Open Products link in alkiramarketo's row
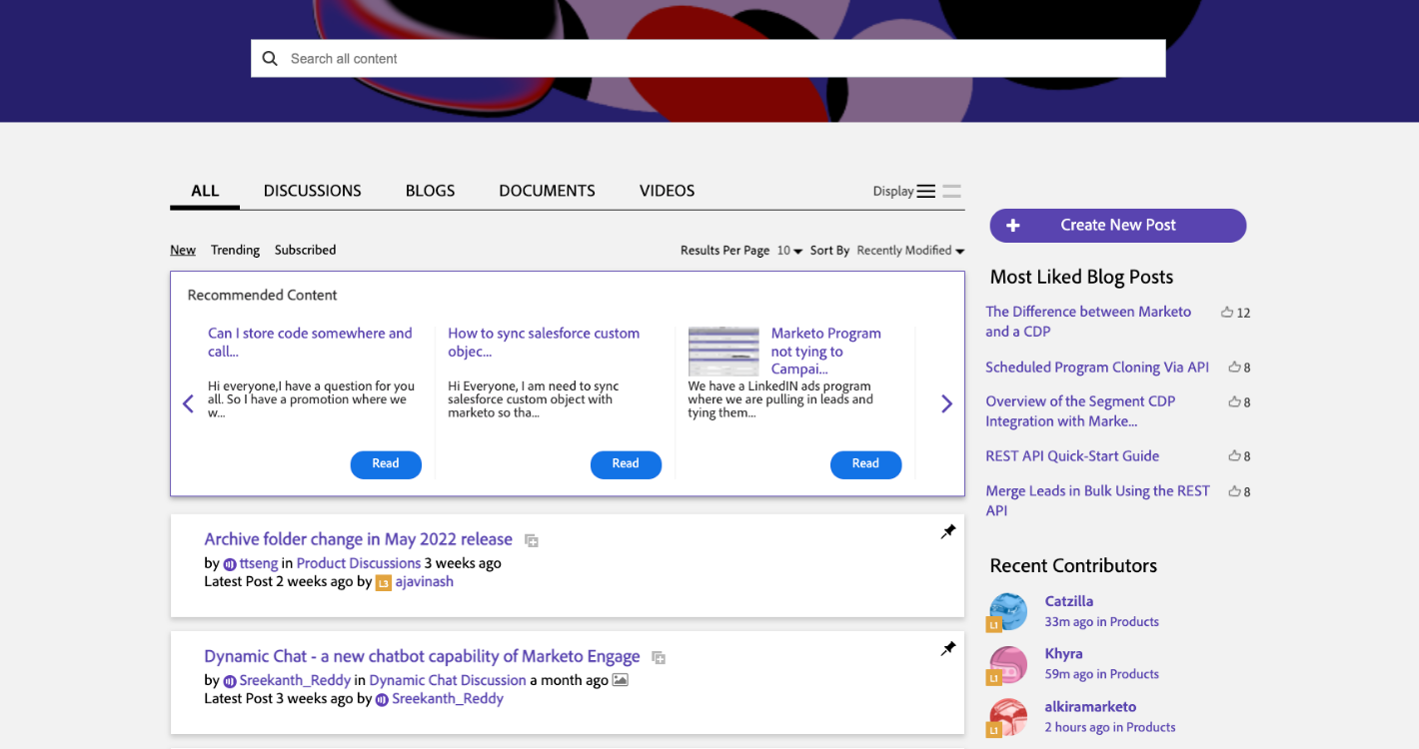The height and width of the screenshot is (749, 1419). coord(1151,728)
